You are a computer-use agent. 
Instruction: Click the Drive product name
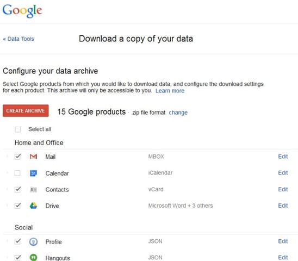click(x=52, y=206)
